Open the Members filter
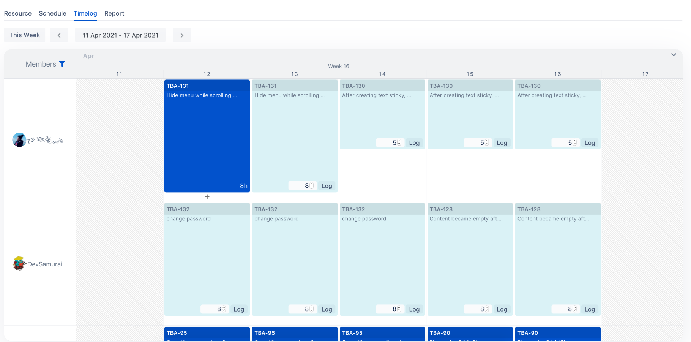691x342 pixels. [63, 64]
